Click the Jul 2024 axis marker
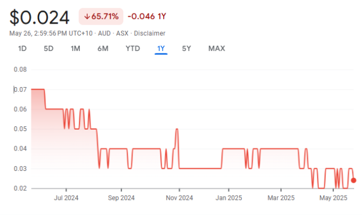Screen dimensions: 362x215 pyautogui.click(x=66, y=198)
